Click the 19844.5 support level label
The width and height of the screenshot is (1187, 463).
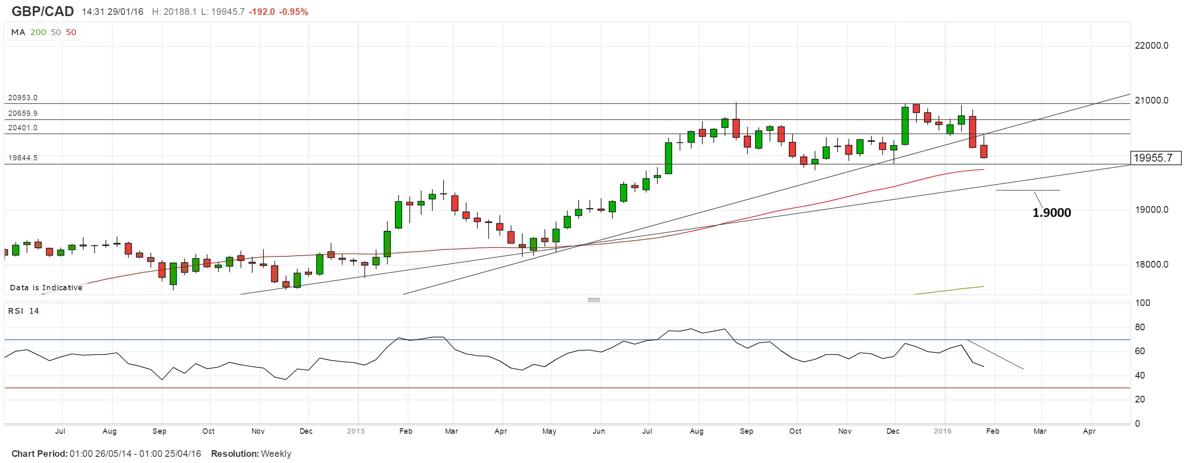[x=23, y=158]
